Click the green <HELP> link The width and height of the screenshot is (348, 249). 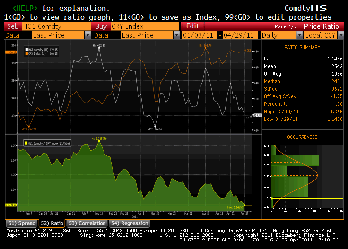coord(25,8)
